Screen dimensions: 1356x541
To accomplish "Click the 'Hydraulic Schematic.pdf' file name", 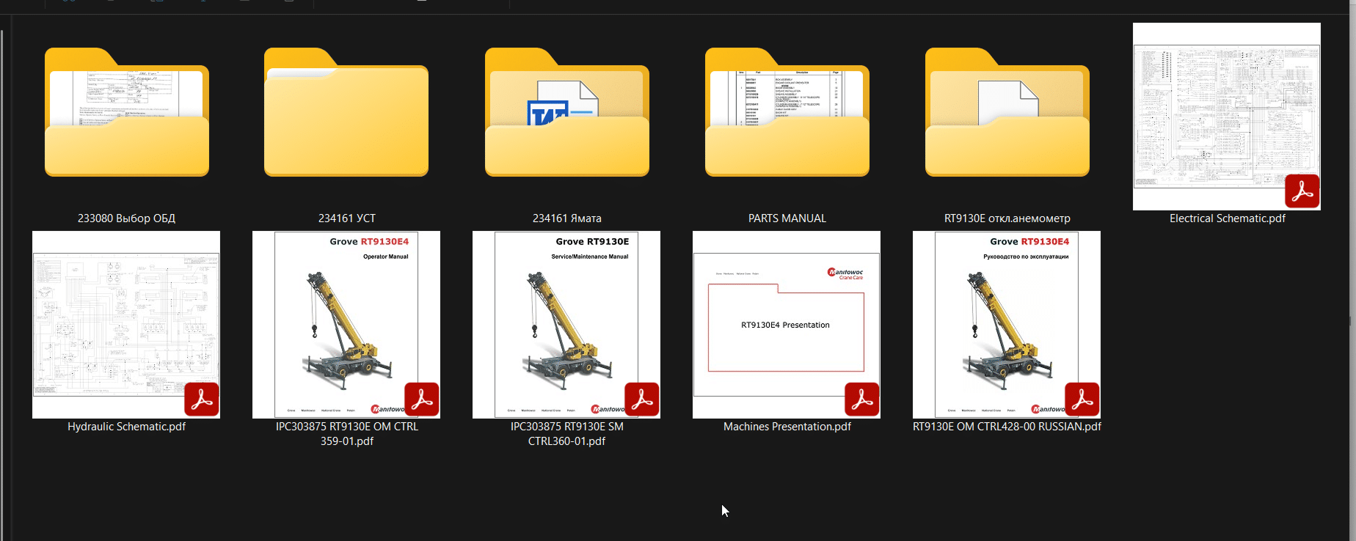I will click(127, 427).
